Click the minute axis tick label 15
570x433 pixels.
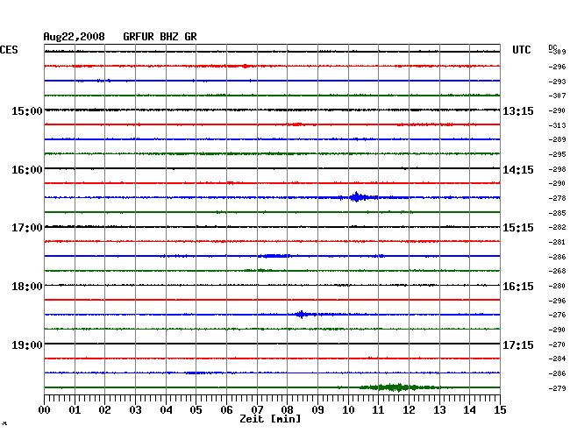click(500, 410)
